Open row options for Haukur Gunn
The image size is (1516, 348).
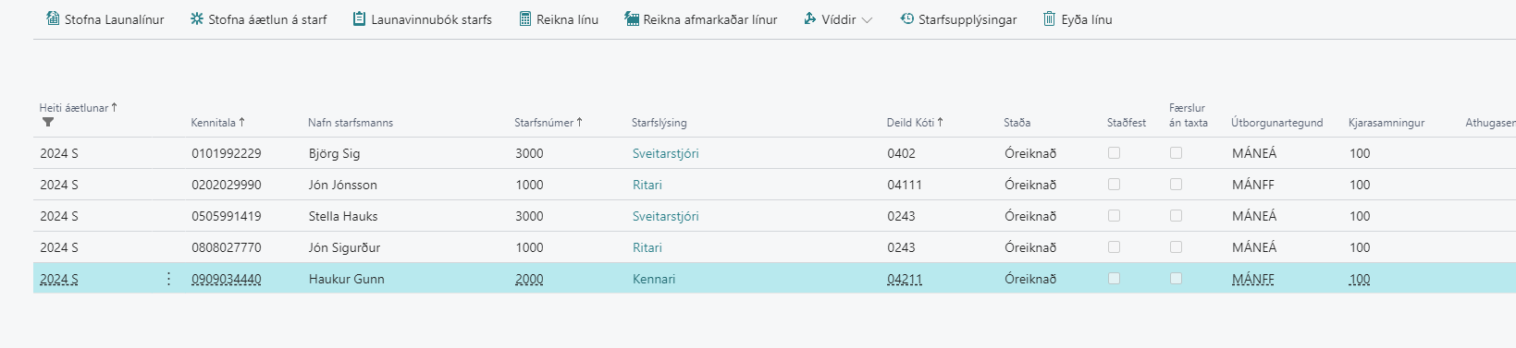pyautogui.click(x=168, y=279)
